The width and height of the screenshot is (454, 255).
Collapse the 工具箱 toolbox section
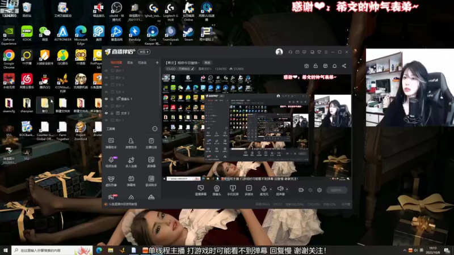point(155,129)
